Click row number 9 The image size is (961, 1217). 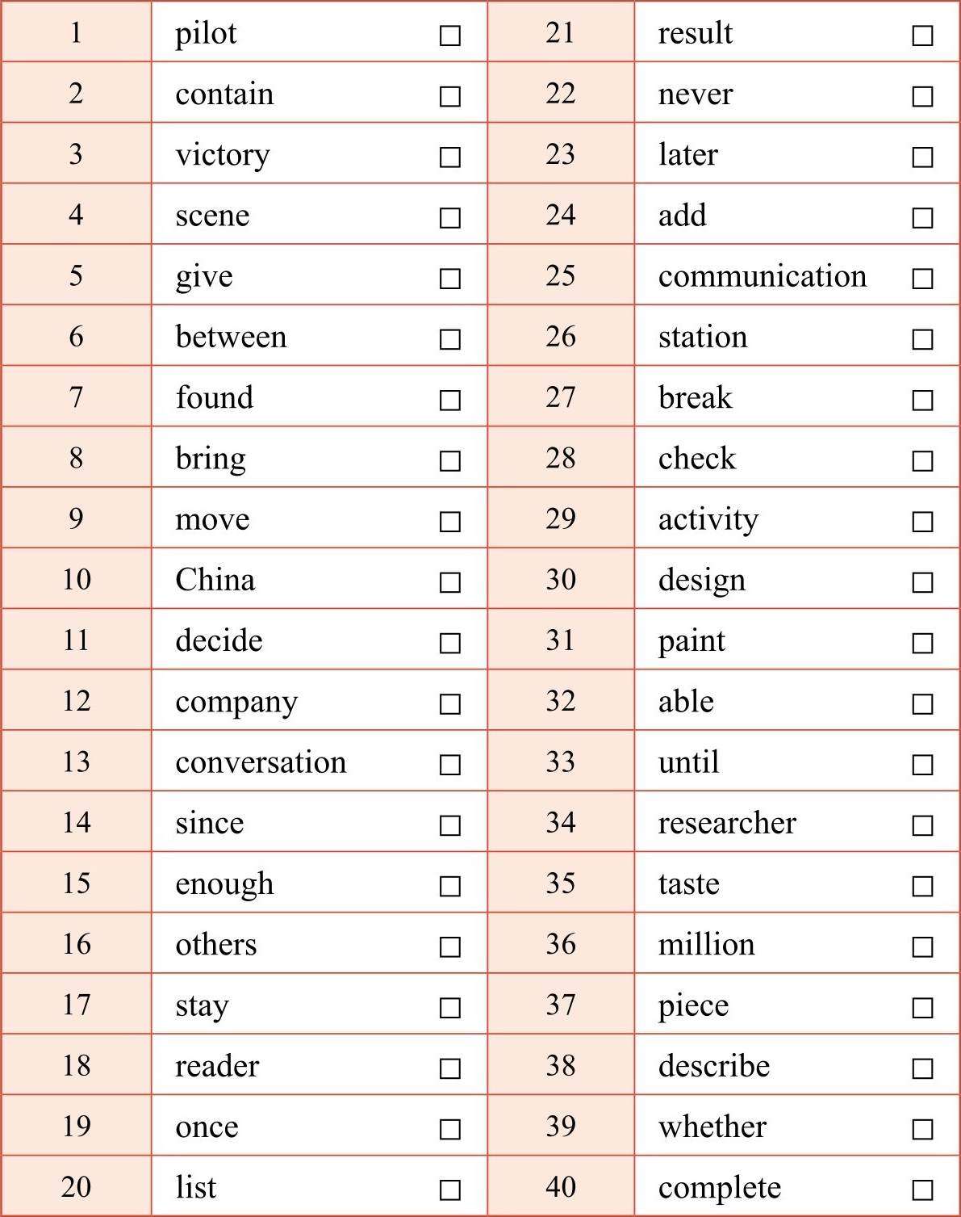point(76,518)
